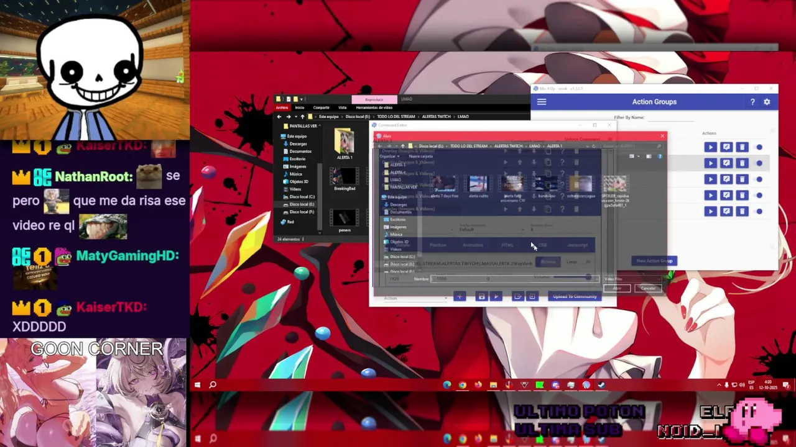The width and height of the screenshot is (796, 447).
Task: Open the Video Files type dropdown
Action: [632, 279]
